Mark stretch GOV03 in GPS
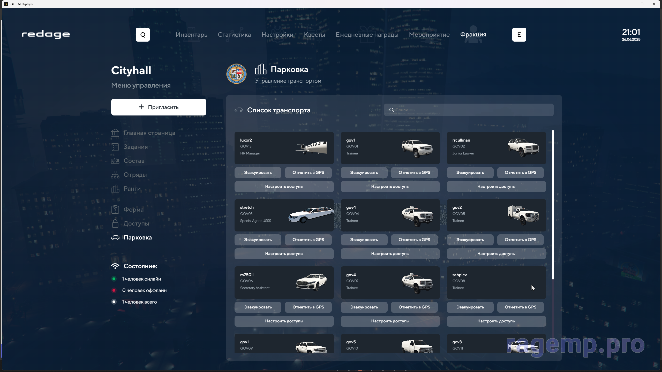This screenshot has width=662, height=372. [308, 240]
